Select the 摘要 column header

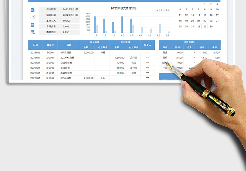click(68, 45)
